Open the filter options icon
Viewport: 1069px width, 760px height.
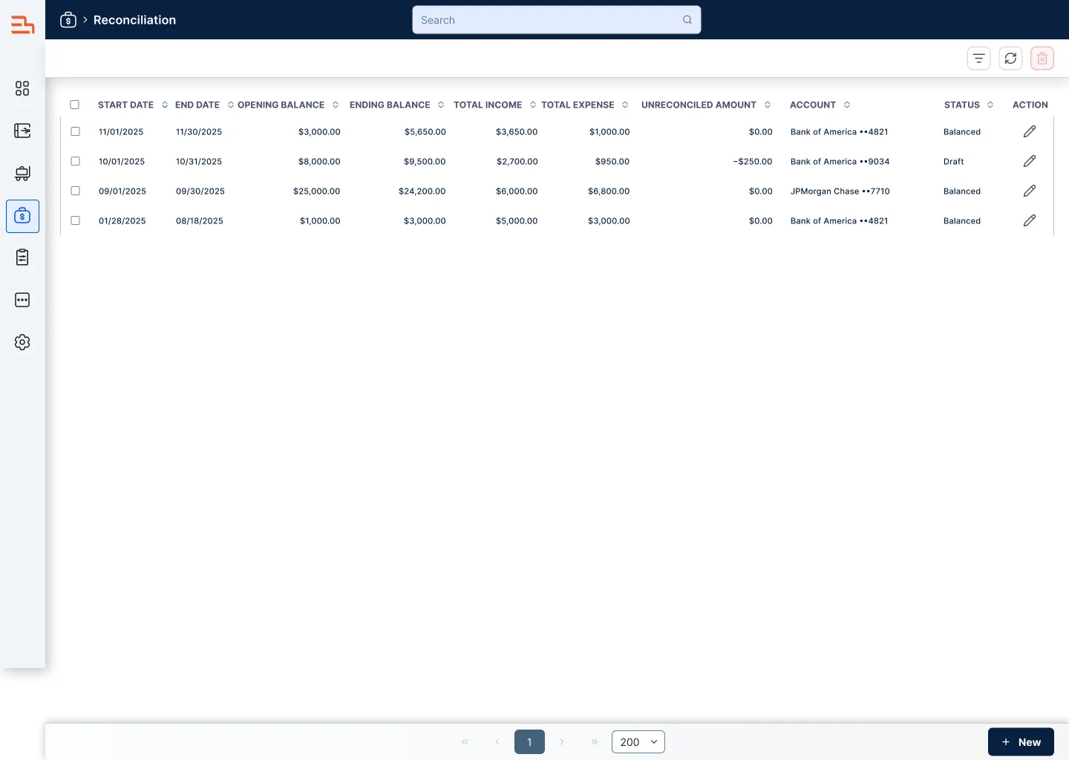click(979, 59)
